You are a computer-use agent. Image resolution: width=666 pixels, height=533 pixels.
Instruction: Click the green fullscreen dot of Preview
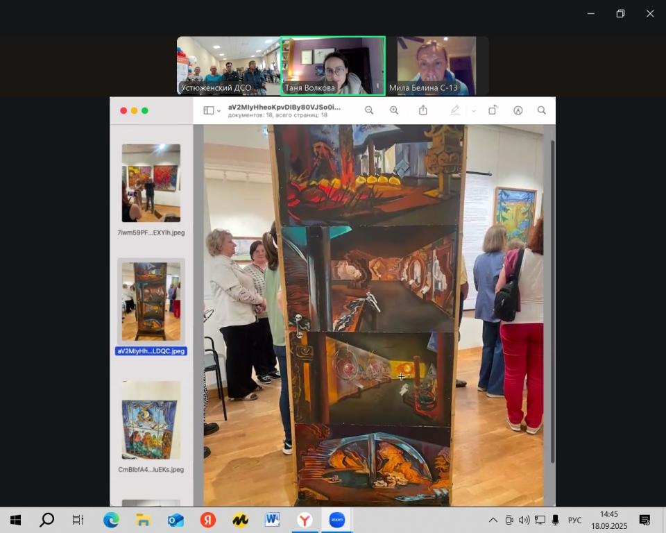point(145,110)
